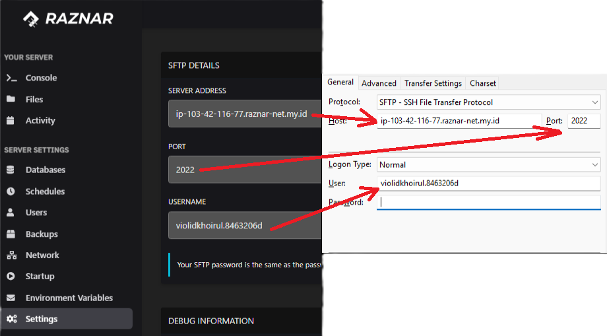Open the Charset tab

click(x=483, y=83)
